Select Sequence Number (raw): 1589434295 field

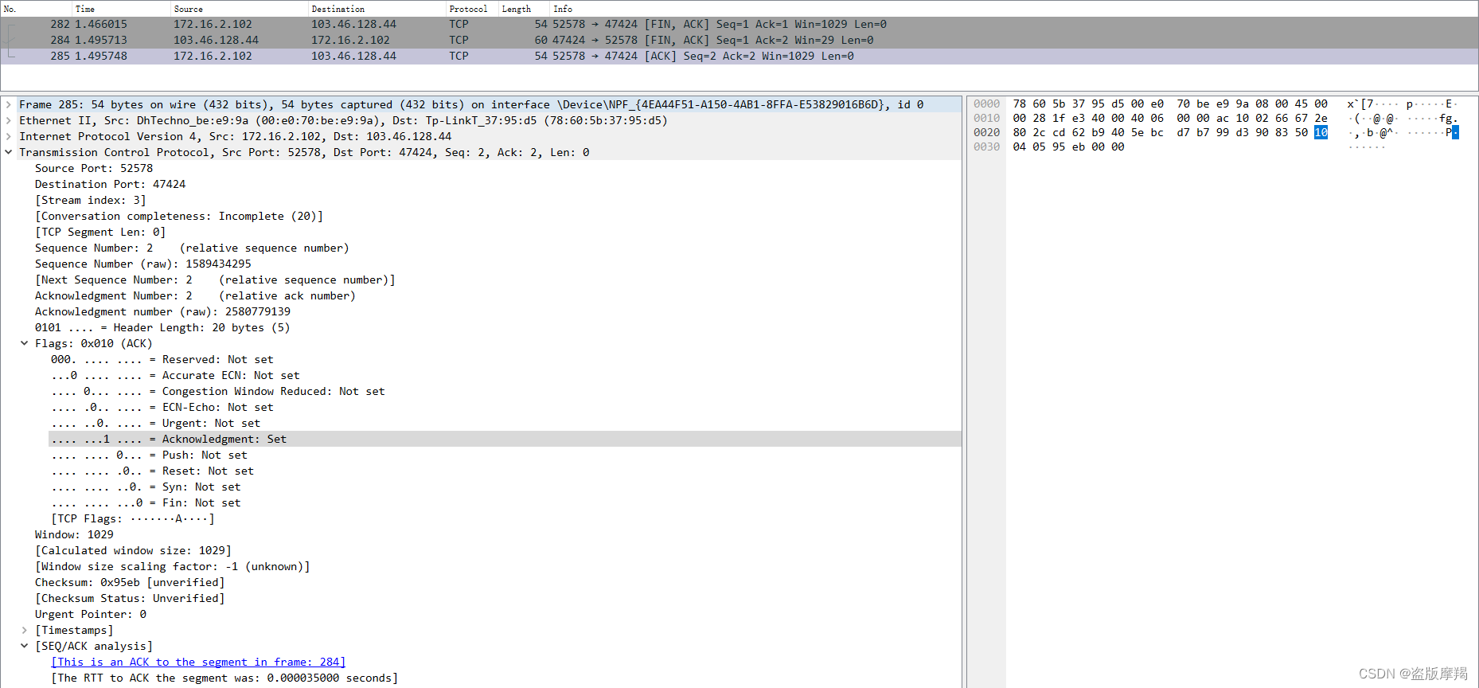pos(142,264)
